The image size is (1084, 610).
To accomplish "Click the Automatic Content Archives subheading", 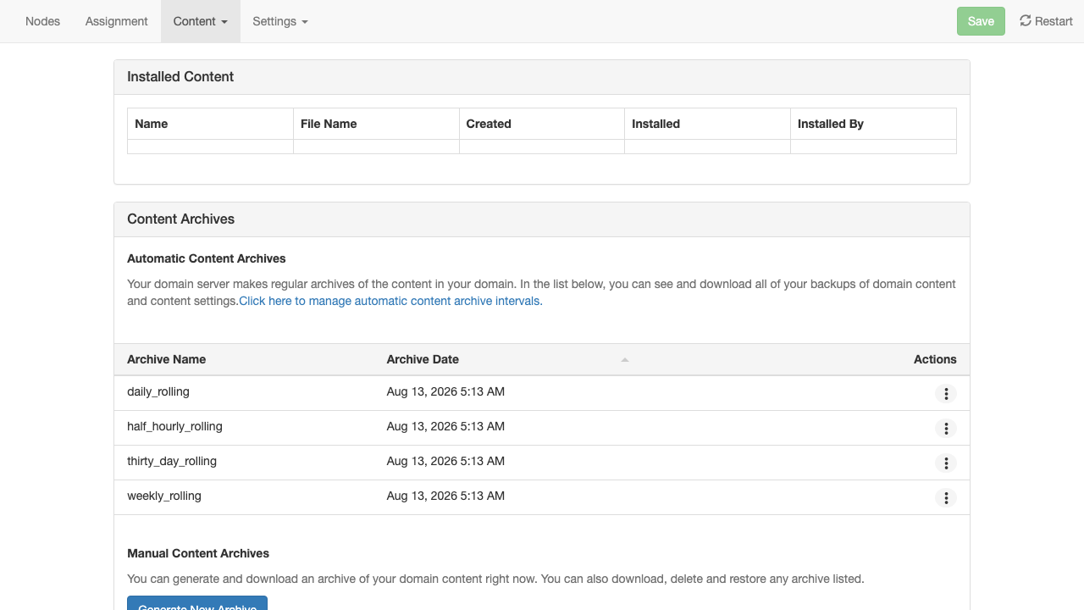I will click(x=207, y=258).
